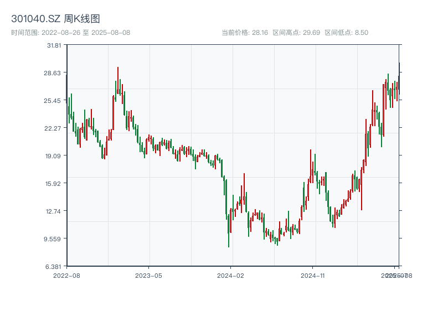Click the 2022-08 date axis label
The width and height of the screenshot is (443, 332).
click(66, 275)
